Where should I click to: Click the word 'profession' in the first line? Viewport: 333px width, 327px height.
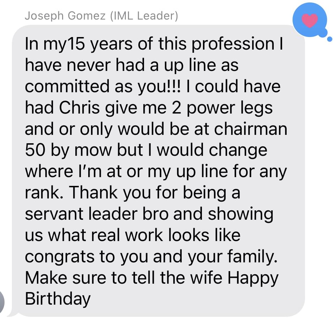(233, 44)
